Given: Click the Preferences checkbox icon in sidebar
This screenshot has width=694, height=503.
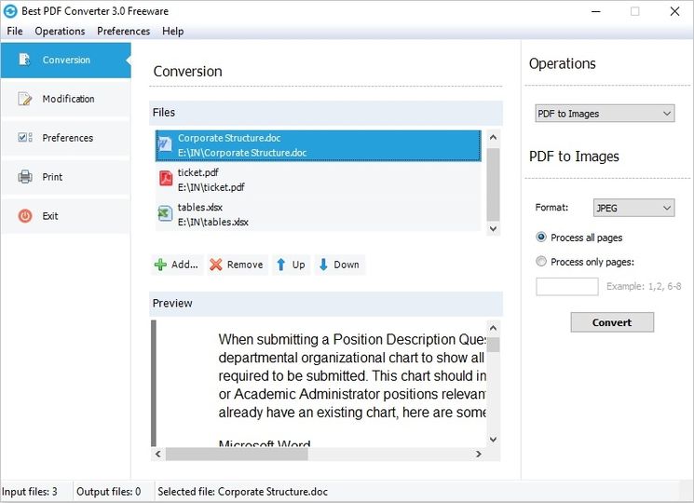Looking at the screenshot, I should 25,138.
